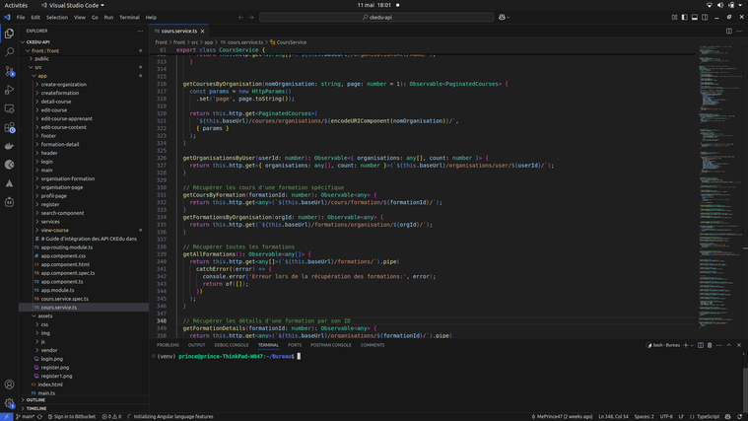This screenshot has height=421, width=748.
Task: Open the Terminal menu
Action: coord(129,17)
